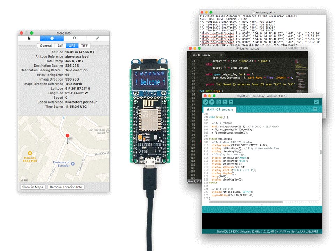Click the Arduino board info status bar text

click(267, 231)
